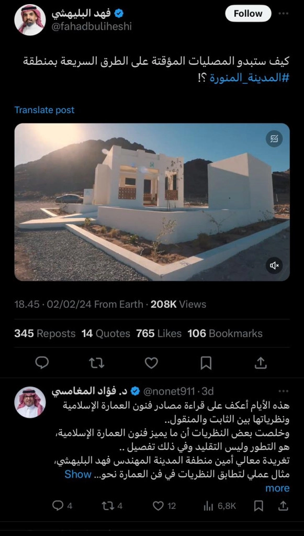Open fahadbuliheshi profile picture
The image size is (304, 536).
pos(30,20)
